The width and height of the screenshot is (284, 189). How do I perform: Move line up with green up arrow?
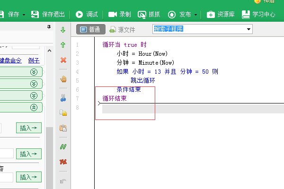[x=63, y=45]
